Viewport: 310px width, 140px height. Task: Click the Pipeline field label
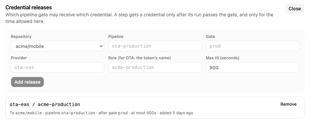pyautogui.click(x=116, y=37)
